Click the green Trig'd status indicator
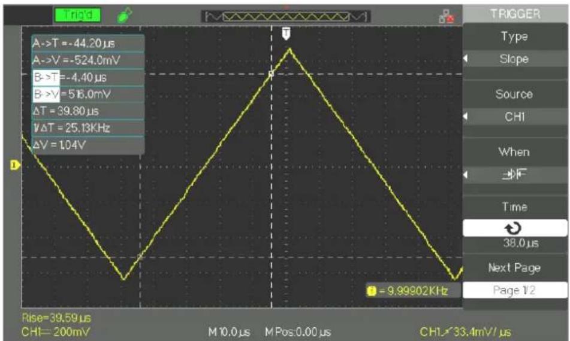 [x=77, y=15]
